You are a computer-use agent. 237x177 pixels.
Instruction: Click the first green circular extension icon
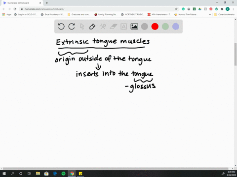(x=183, y=9)
